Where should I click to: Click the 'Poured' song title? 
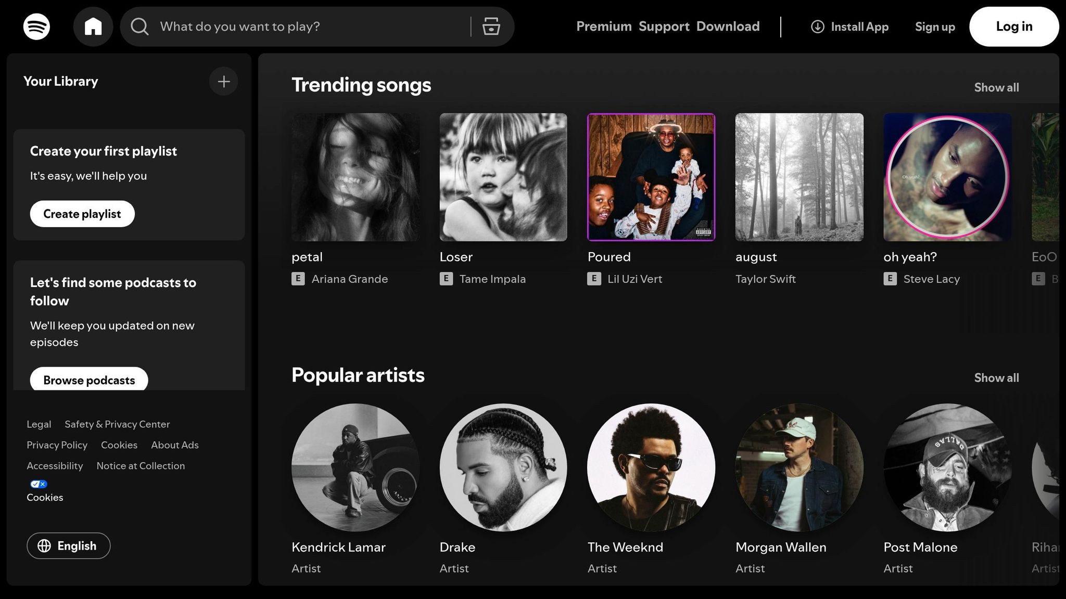click(x=609, y=257)
